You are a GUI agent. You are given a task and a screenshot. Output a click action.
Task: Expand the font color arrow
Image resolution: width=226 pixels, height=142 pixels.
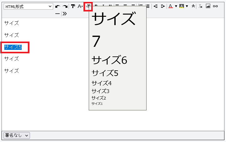click(176, 6)
